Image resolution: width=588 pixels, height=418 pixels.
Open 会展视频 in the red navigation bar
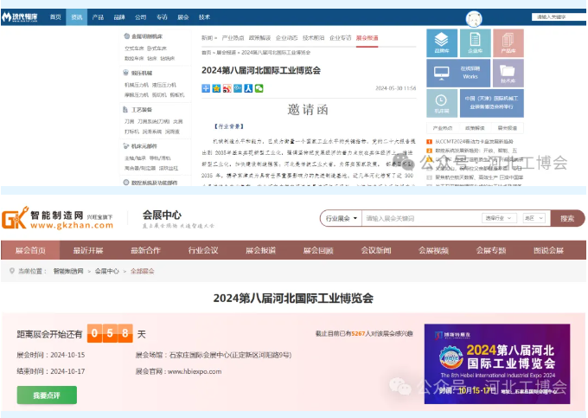click(x=433, y=250)
